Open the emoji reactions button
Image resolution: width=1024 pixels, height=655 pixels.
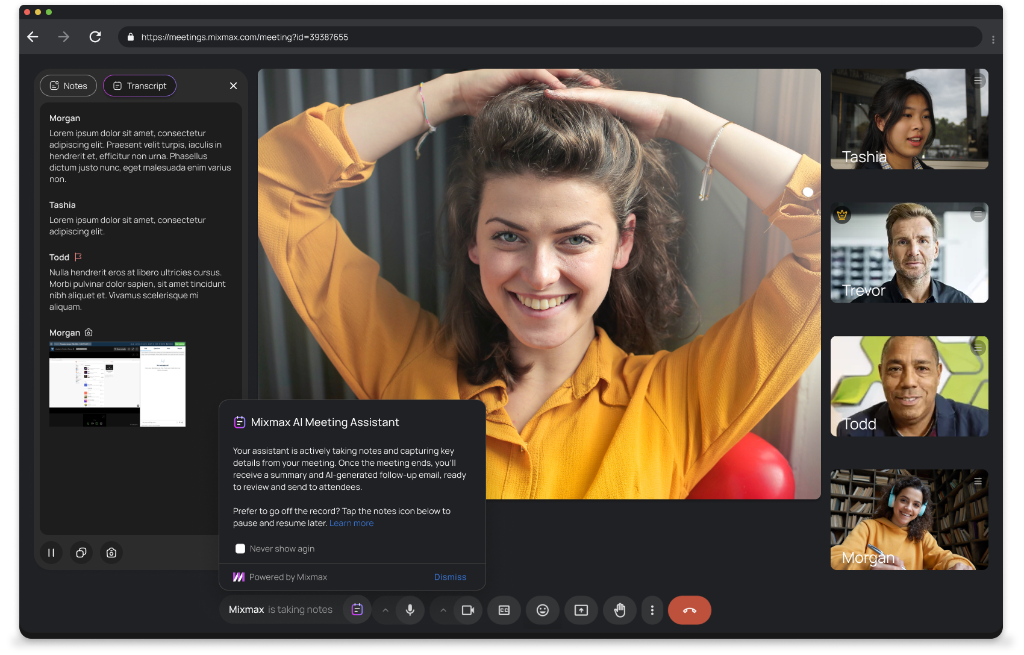pos(543,610)
